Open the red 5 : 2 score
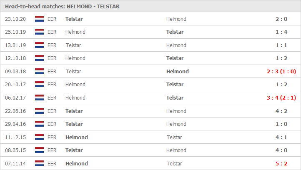This screenshot has width=301, height=170. pos(281,164)
